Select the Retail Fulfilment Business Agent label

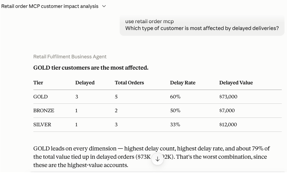tap(70, 57)
